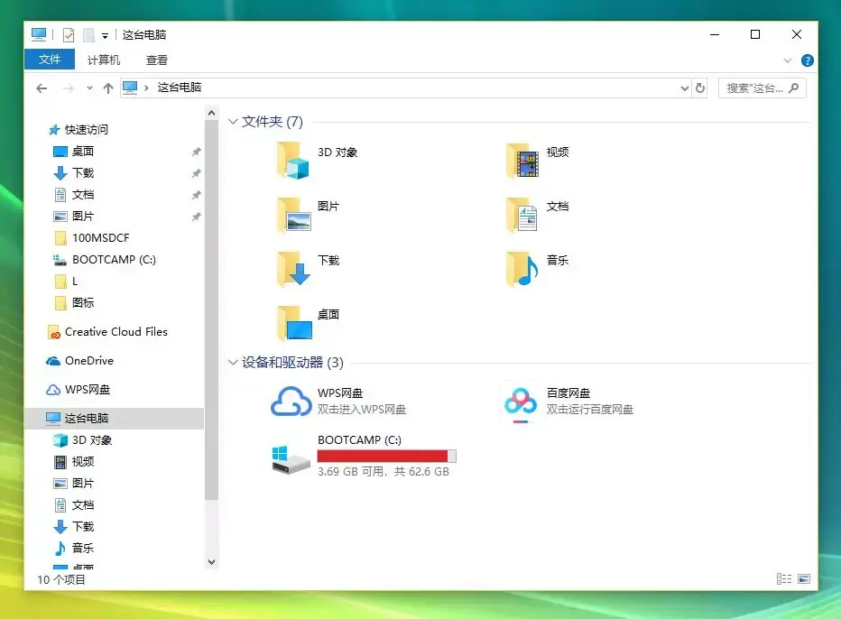
Task: Launch 百度网盘 from the devices section
Action: (521, 402)
